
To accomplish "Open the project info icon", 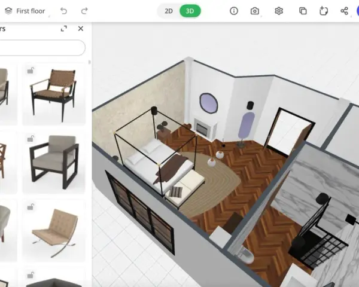I will [x=234, y=11].
